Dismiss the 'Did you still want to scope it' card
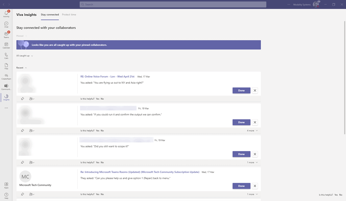This screenshot has width=346, height=201. pos(255,154)
